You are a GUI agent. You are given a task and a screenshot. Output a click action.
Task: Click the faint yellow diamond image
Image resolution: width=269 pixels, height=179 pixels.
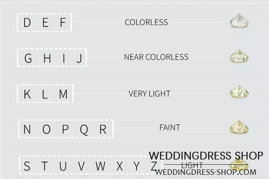click(239, 127)
